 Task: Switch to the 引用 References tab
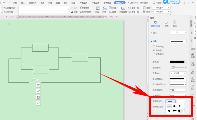pyautogui.click(x=42, y=3)
